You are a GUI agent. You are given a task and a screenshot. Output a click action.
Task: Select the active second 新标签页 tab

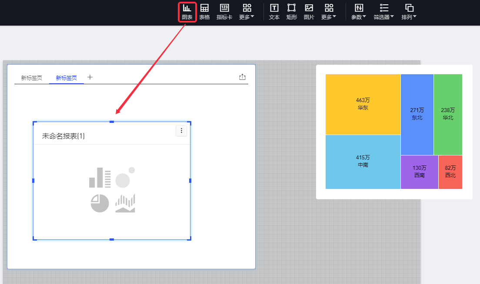click(67, 78)
